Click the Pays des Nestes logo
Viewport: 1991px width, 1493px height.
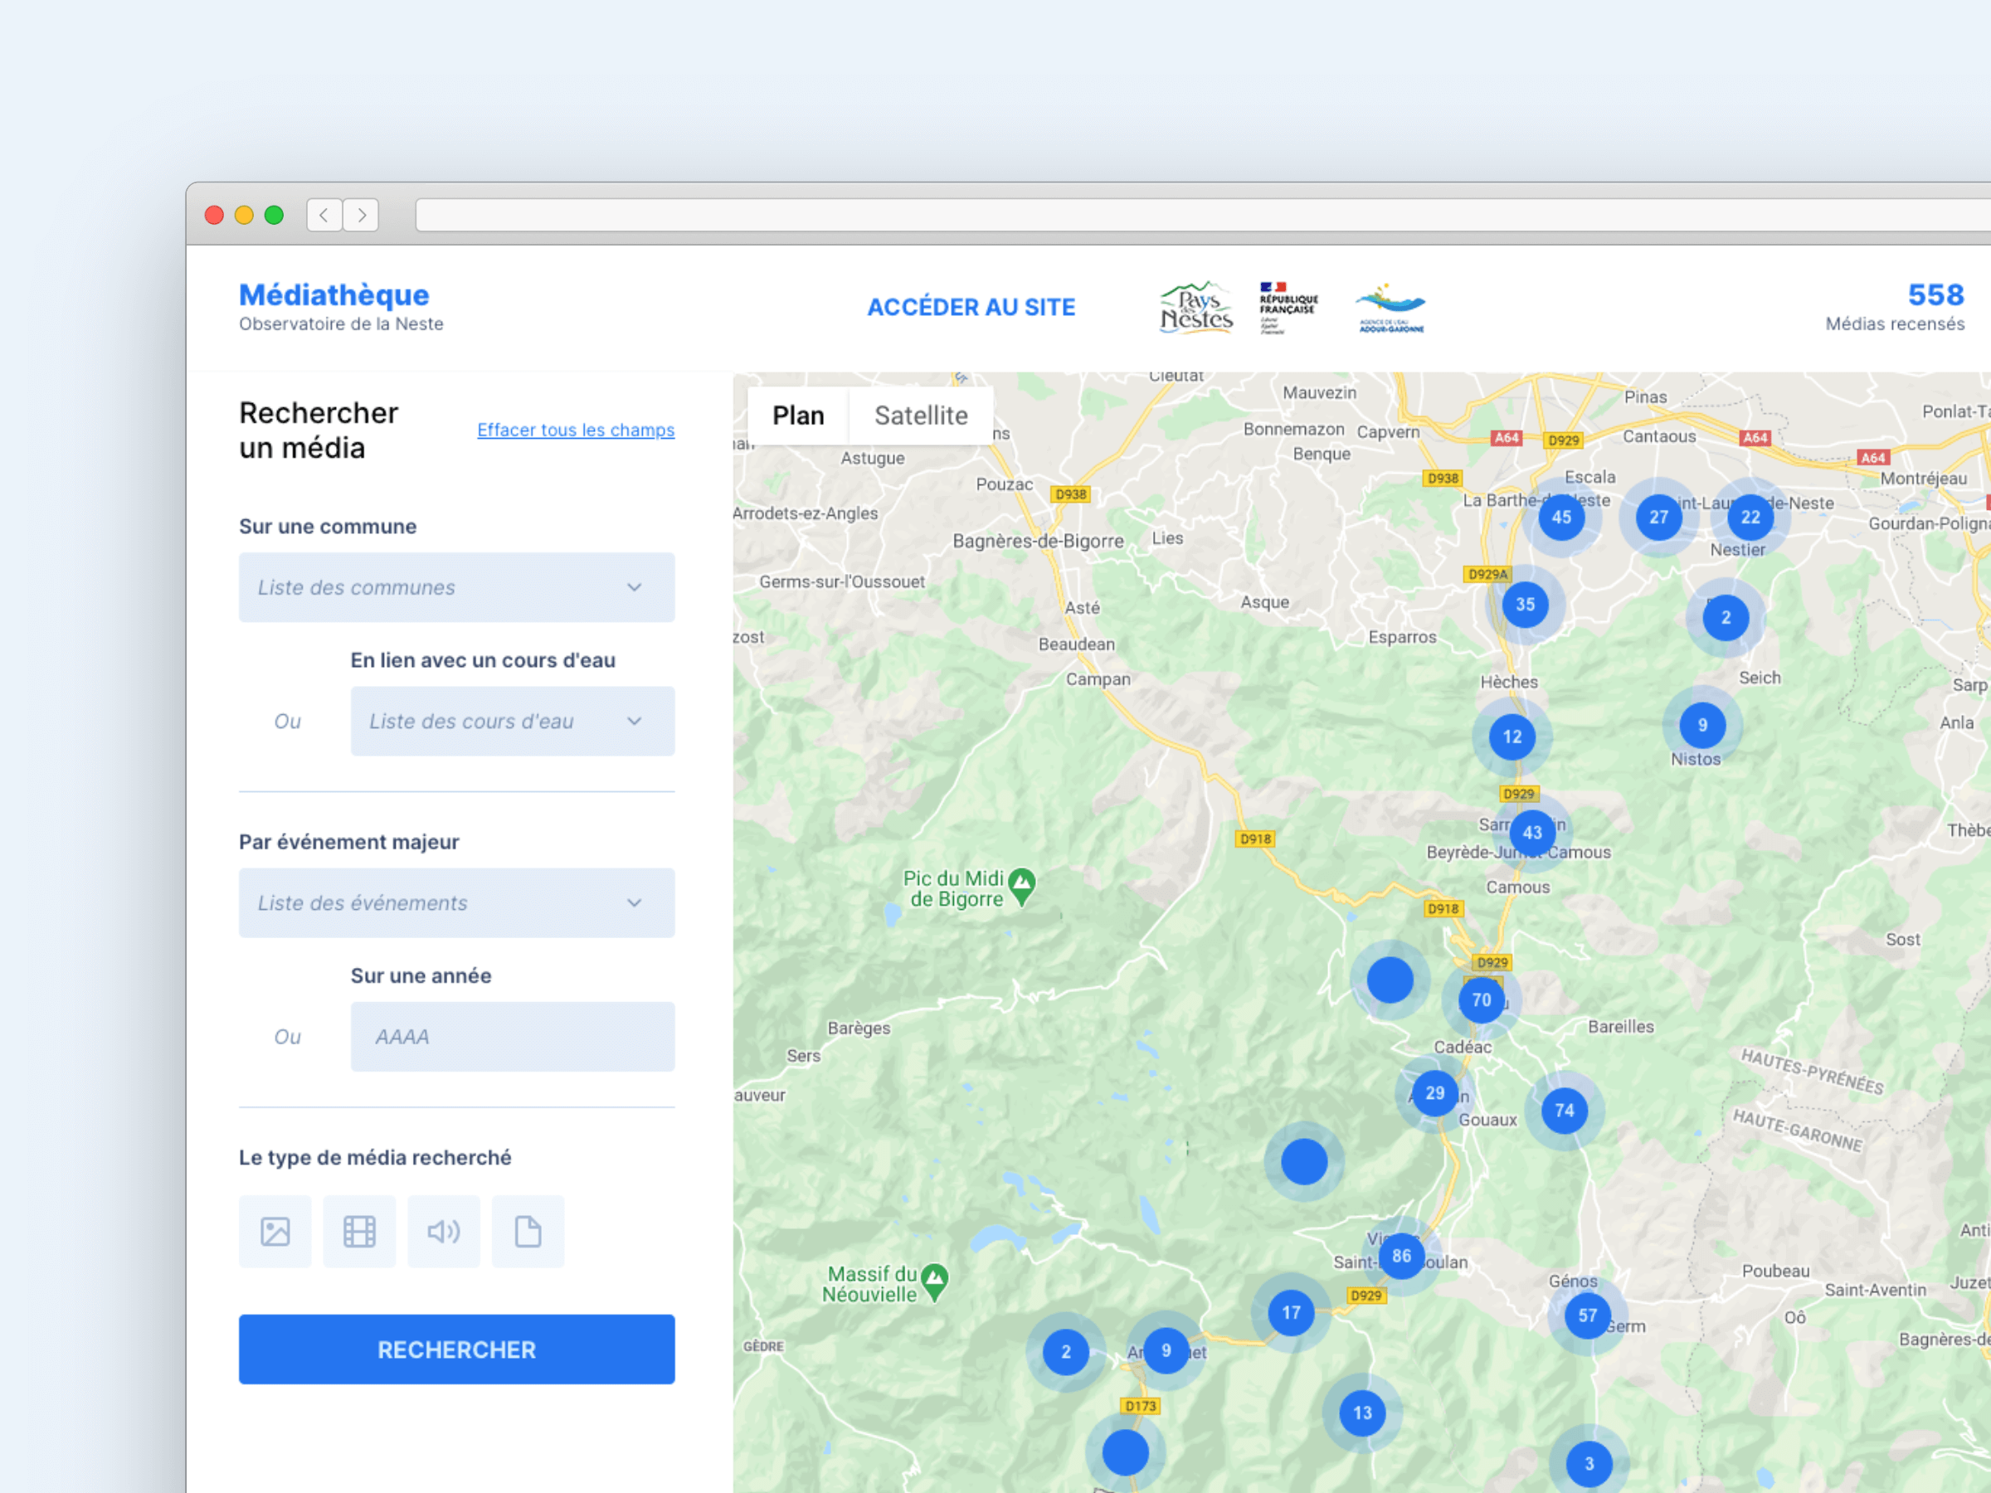(x=1196, y=308)
